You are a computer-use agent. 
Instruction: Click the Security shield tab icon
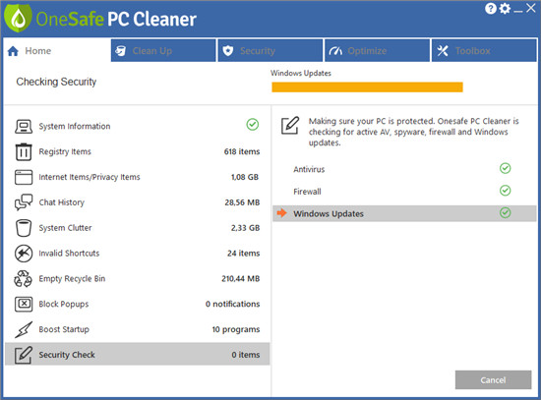(228, 51)
